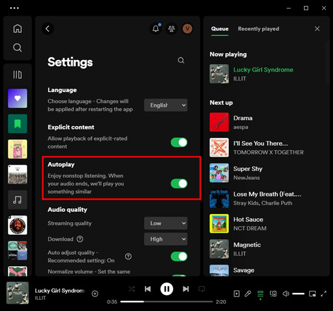Show help for Auto adjust quality

click(128, 257)
